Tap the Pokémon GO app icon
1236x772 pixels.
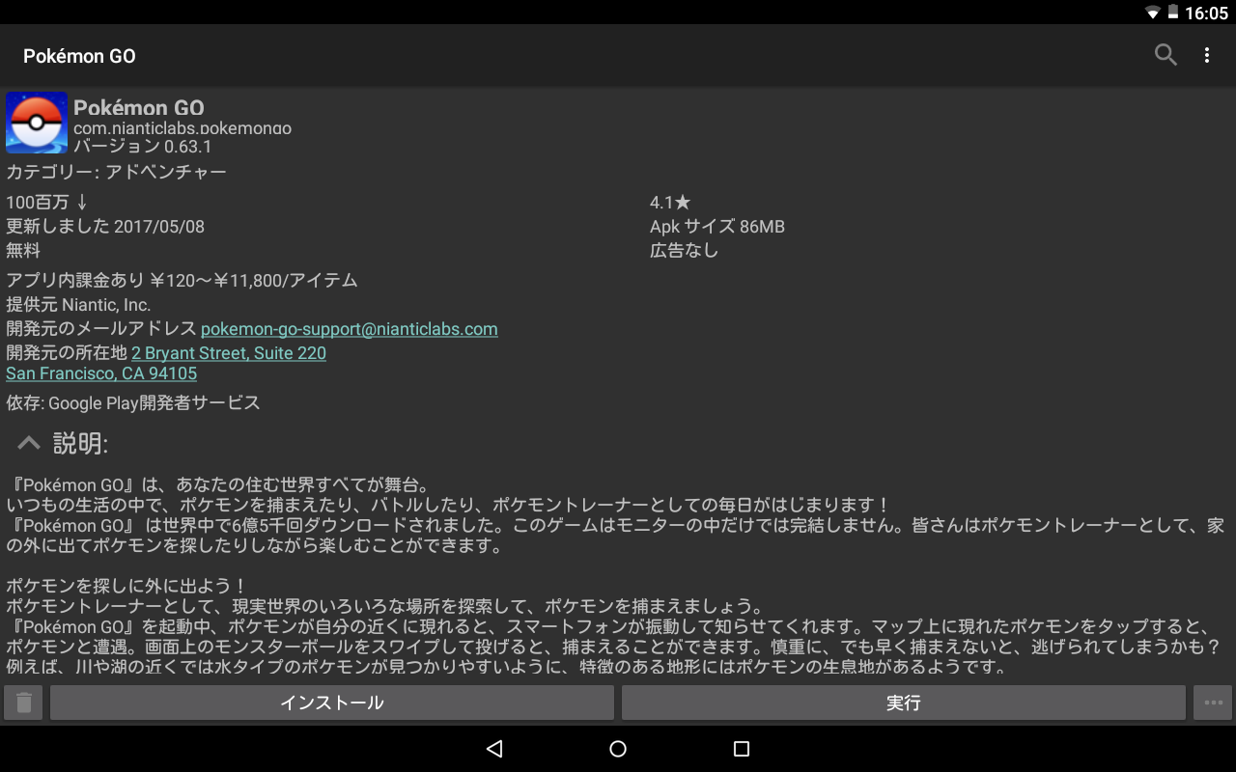37,123
